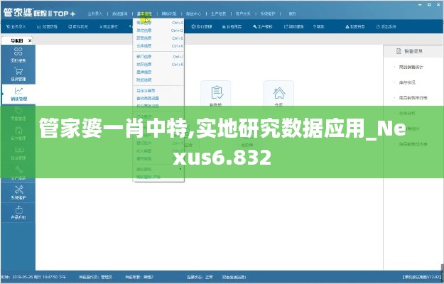Open the 系统维护 tools sidebar section
This screenshot has height=284, width=444.
click(x=18, y=192)
